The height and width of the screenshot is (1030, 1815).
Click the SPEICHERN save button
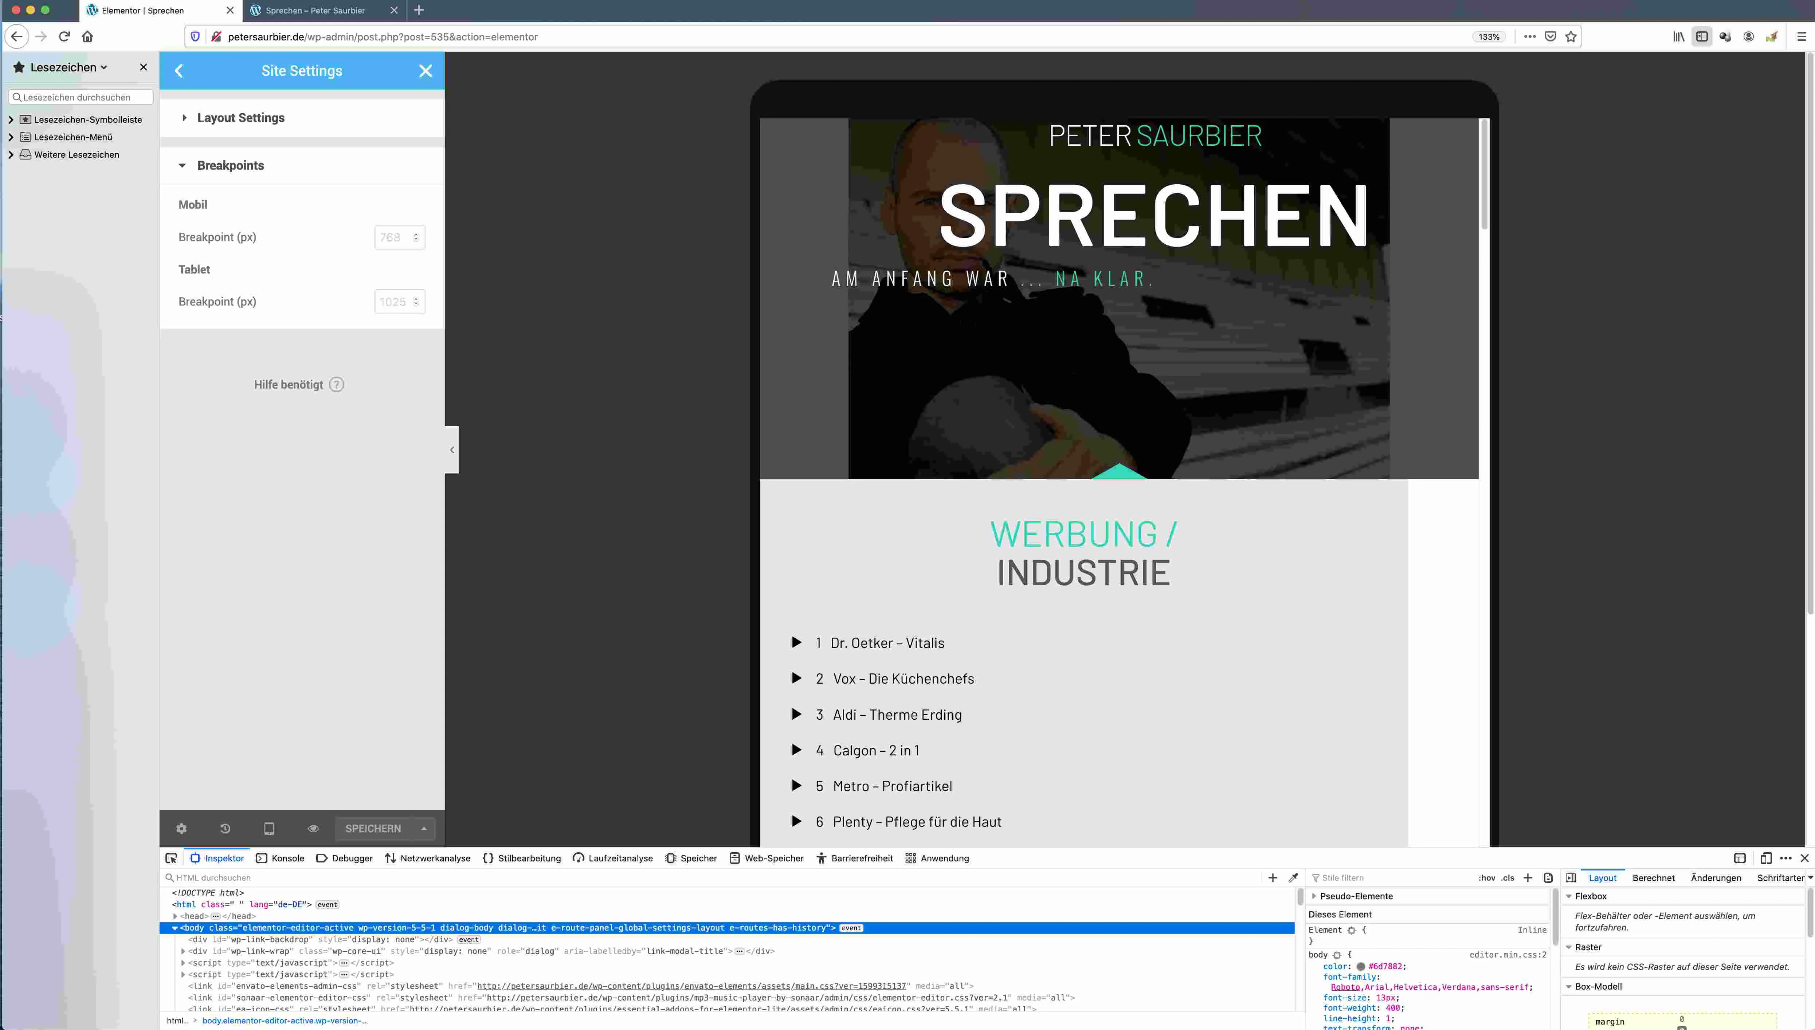[x=373, y=828]
